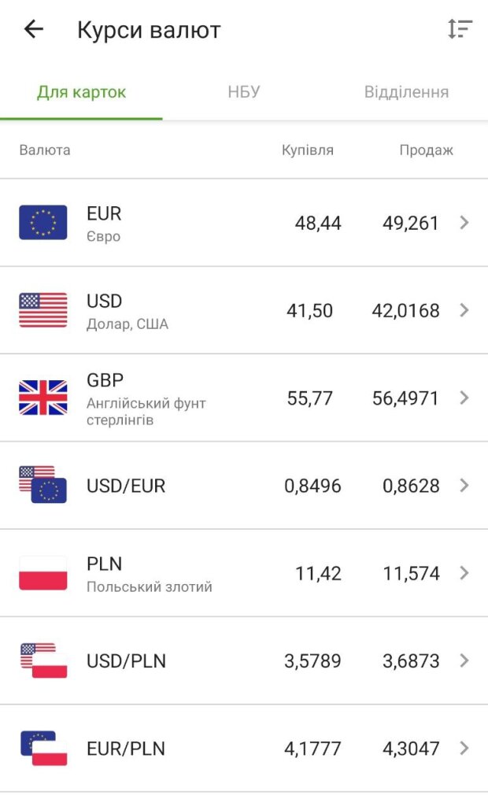Viewport: 488px width, 810px height.
Task: Open PLN row chevron
Action: coord(464,573)
